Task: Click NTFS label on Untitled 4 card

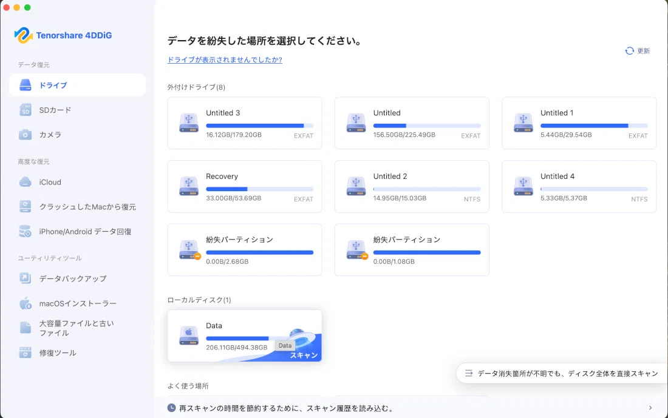Action: (x=639, y=199)
